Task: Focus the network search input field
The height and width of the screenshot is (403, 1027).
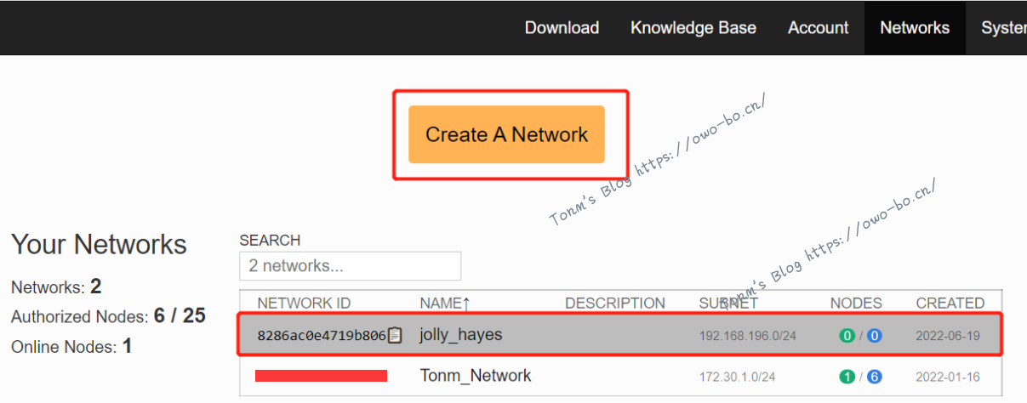Action: [x=350, y=266]
